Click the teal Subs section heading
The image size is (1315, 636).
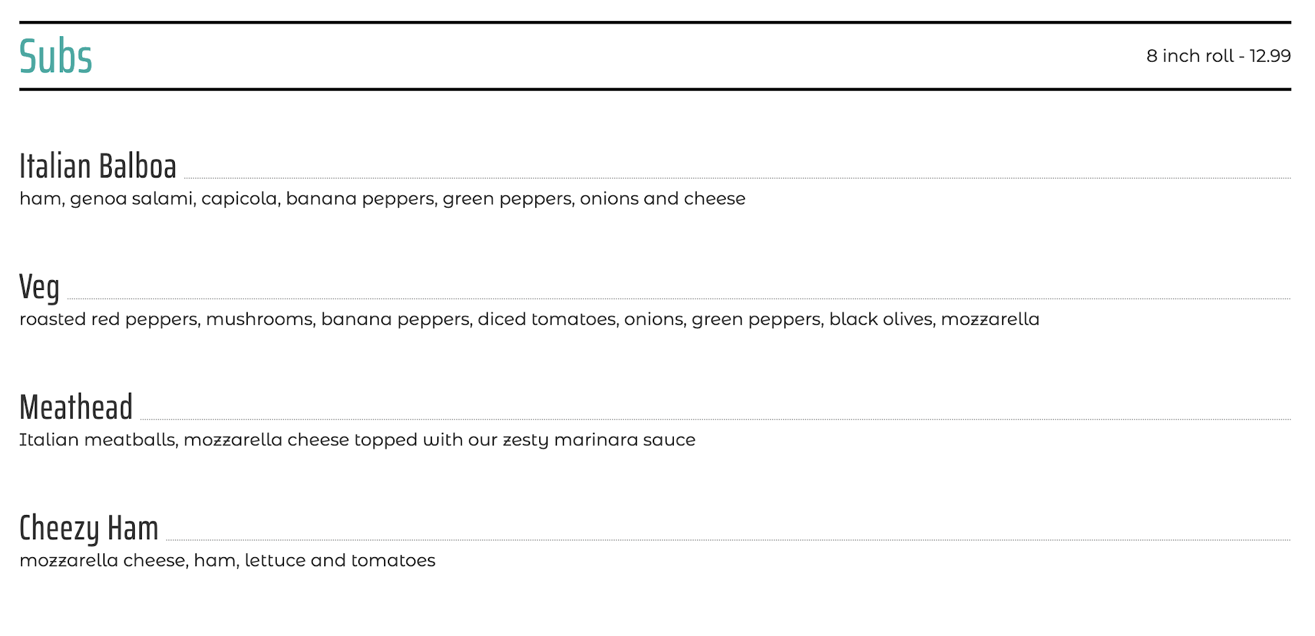click(x=56, y=57)
